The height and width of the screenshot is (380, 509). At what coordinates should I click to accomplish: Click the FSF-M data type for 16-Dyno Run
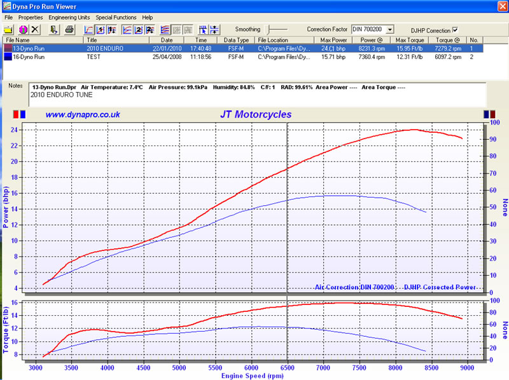point(236,57)
